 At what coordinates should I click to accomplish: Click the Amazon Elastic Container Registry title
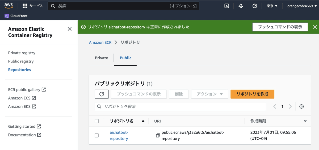(30, 32)
